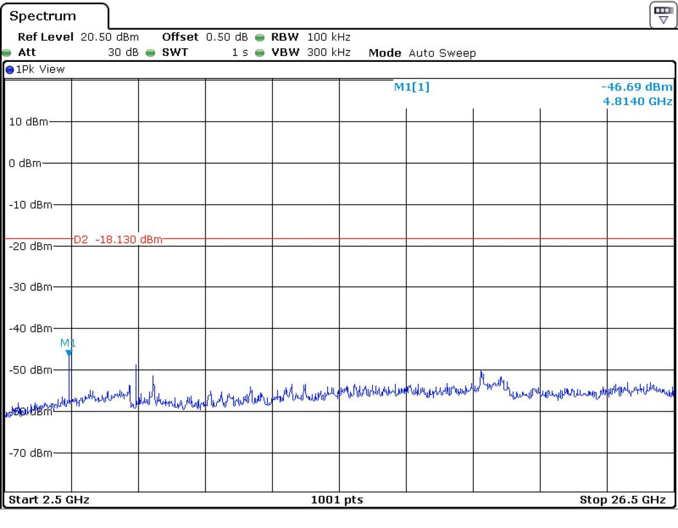Click the 10 dBm axis label

pos(28,122)
